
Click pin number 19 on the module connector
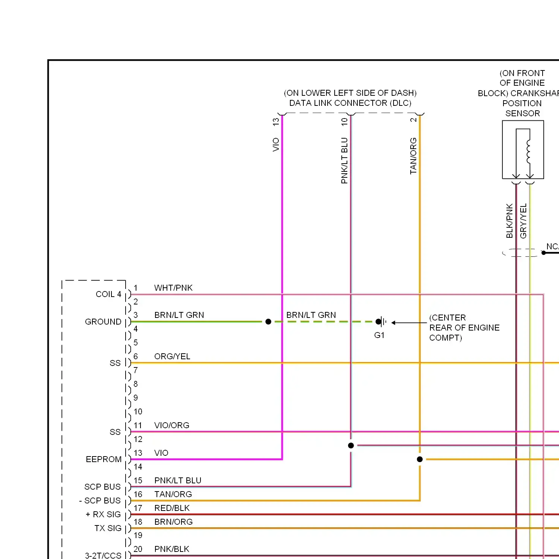click(x=138, y=535)
